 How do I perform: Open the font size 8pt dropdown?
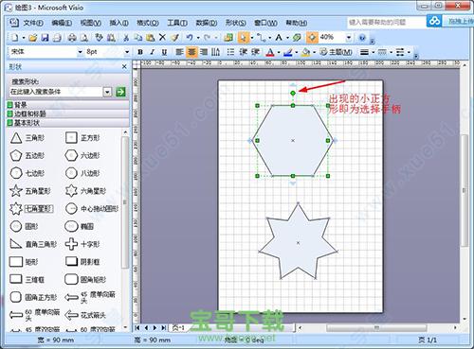pyautogui.click(x=127, y=52)
